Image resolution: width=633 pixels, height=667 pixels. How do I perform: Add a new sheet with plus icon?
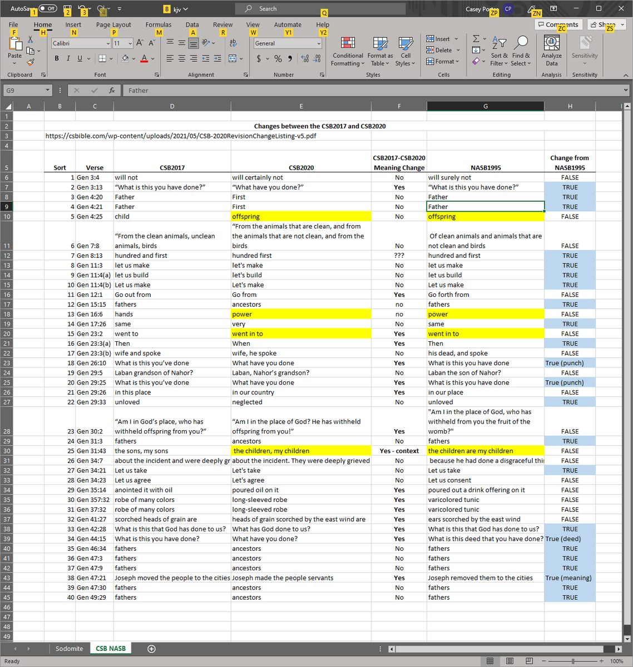point(151,649)
